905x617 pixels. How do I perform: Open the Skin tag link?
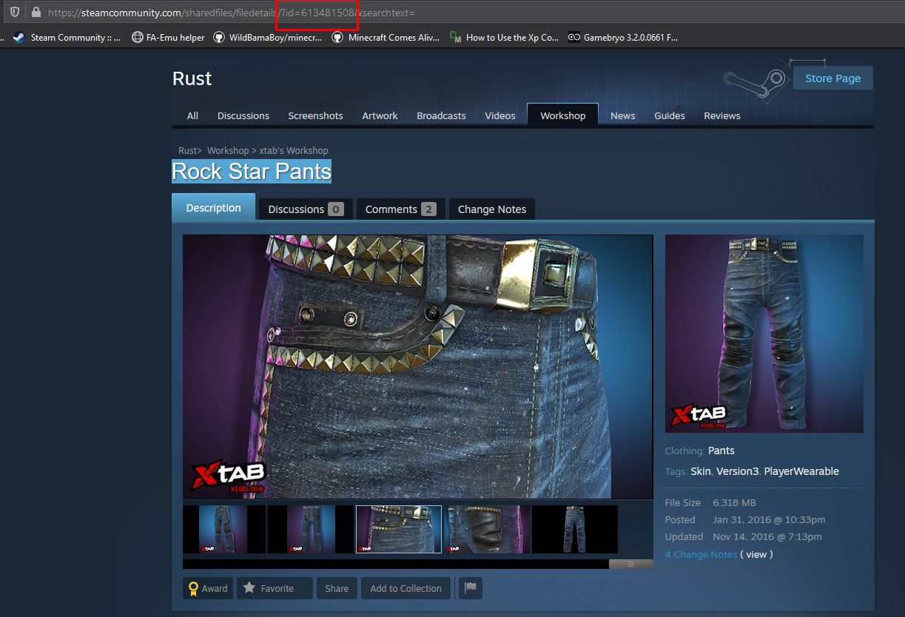tap(700, 471)
